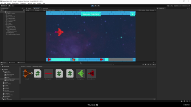Switch to the Console tab

(12, 63)
